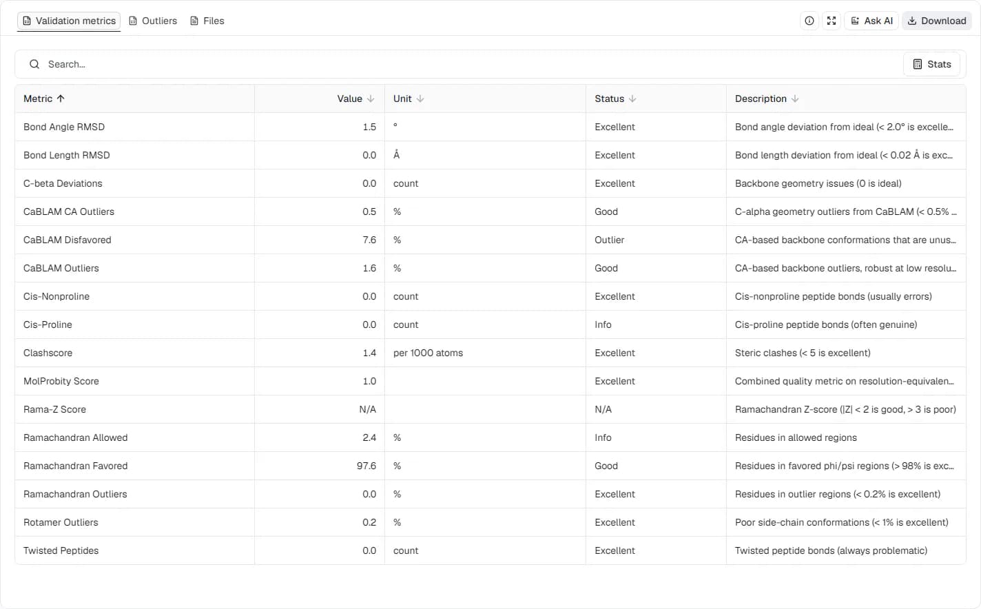Toggle fullscreen with the expand icon
This screenshot has width=981, height=609.
tap(832, 21)
